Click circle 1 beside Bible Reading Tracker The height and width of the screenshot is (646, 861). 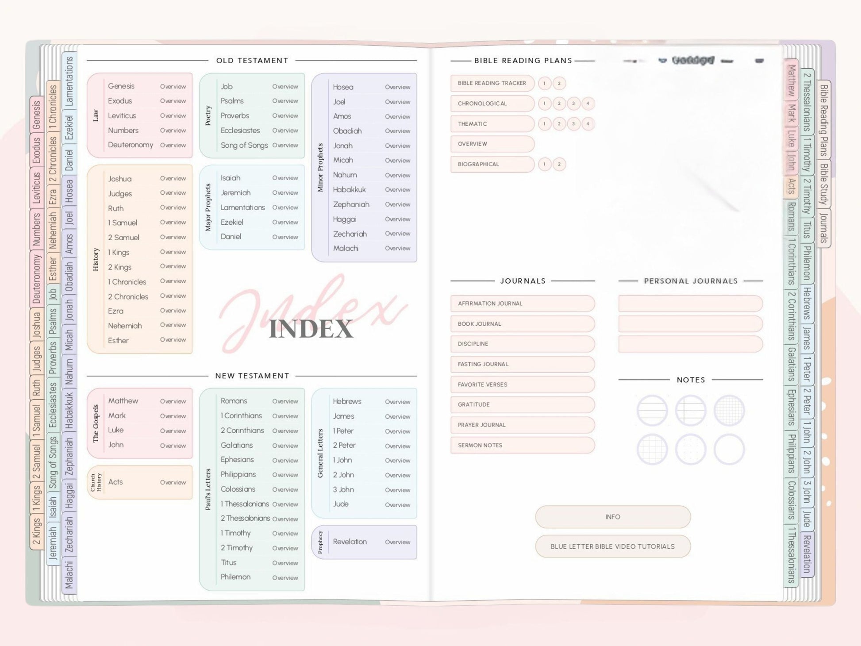tap(544, 83)
